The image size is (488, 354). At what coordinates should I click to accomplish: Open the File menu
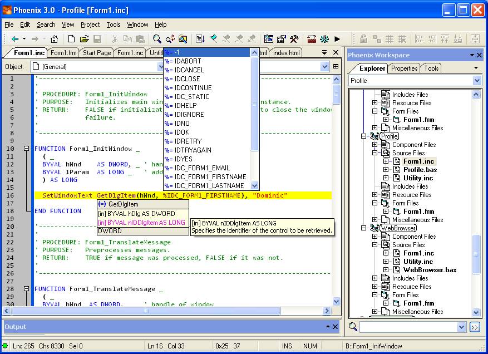(x=9, y=24)
